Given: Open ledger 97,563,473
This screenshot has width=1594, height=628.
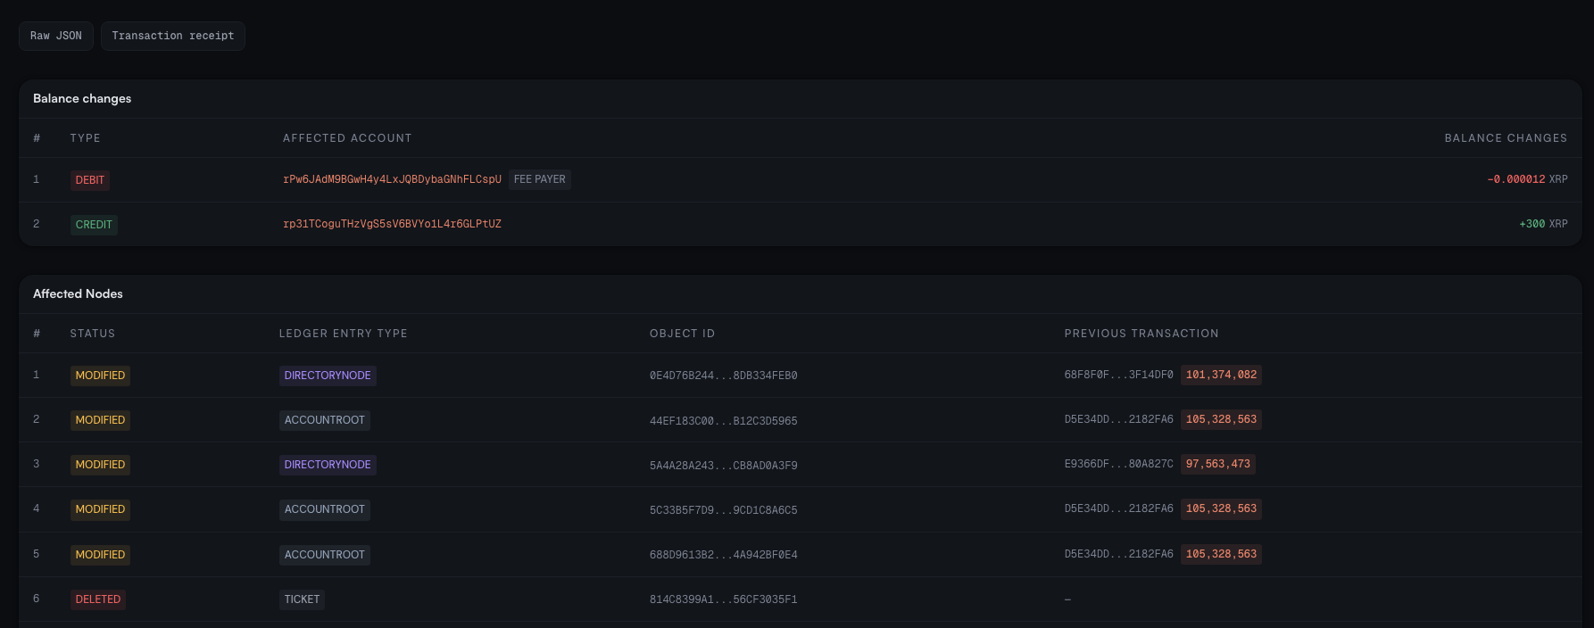Looking at the screenshot, I should click(x=1218, y=464).
